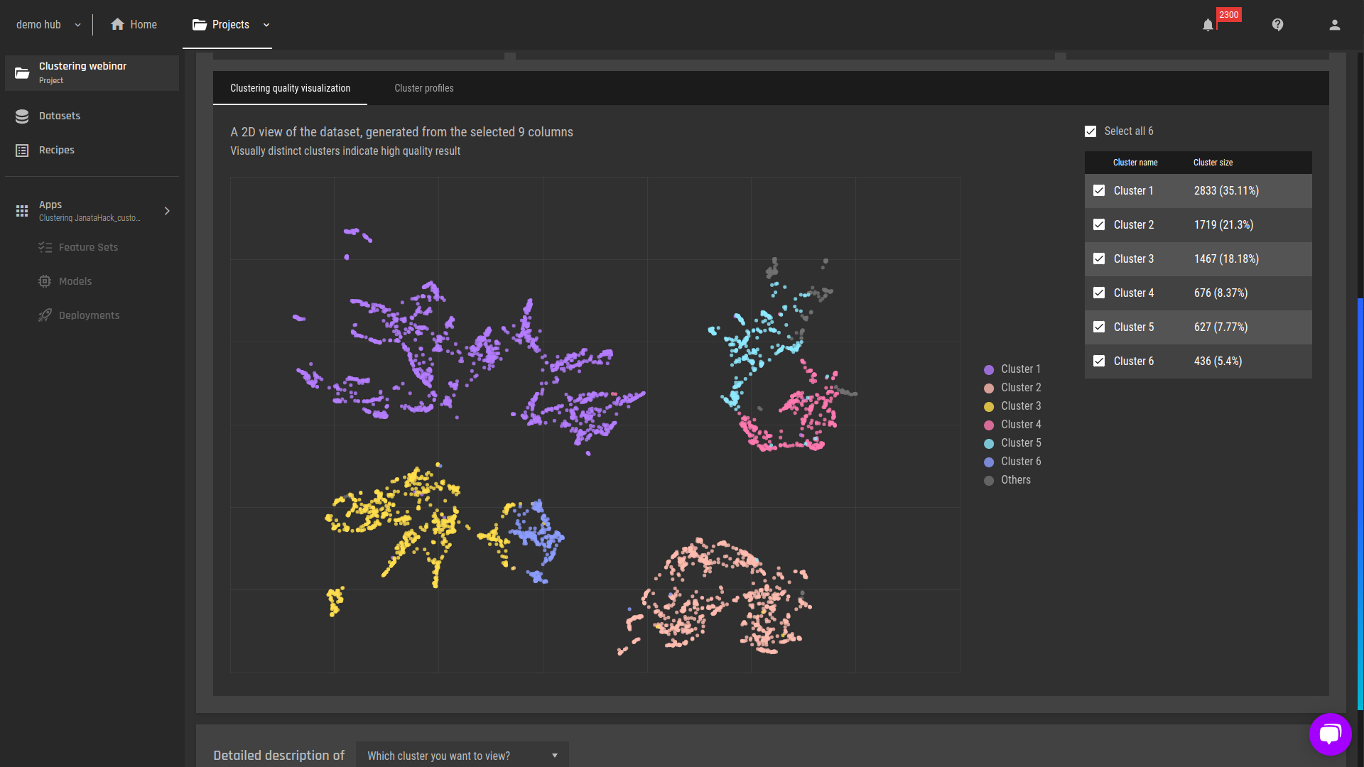Image resolution: width=1364 pixels, height=767 pixels.
Task: Open the notifications bell icon
Action: (x=1208, y=25)
